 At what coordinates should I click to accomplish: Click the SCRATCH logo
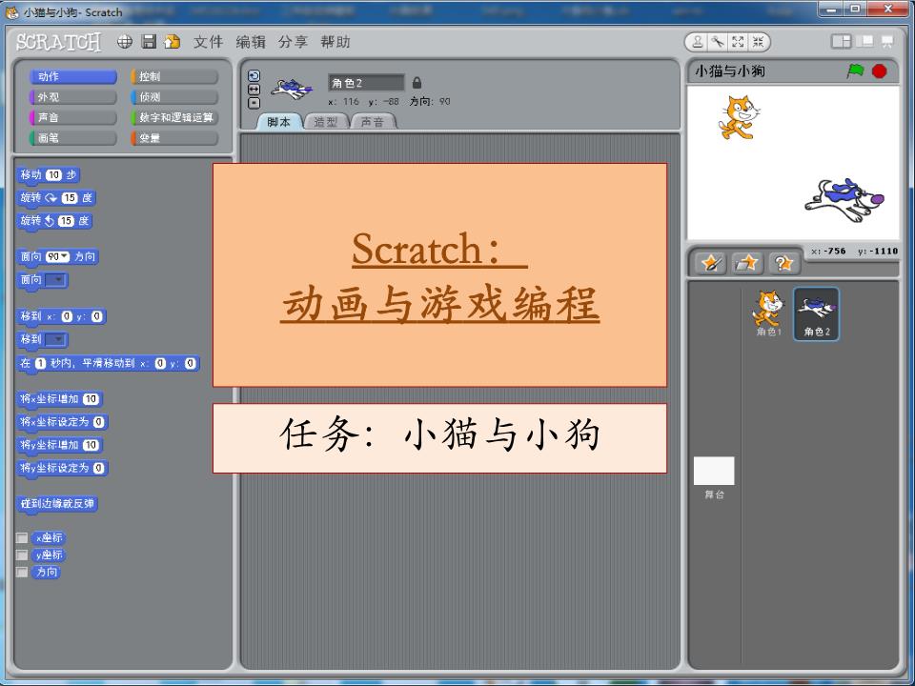pyautogui.click(x=58, y=42)
